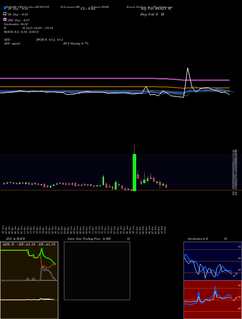Click the empty Intra Day Trading Price chart box
Image resolution: width=242 pixels, height=319 pixels.
click(97, 271)
